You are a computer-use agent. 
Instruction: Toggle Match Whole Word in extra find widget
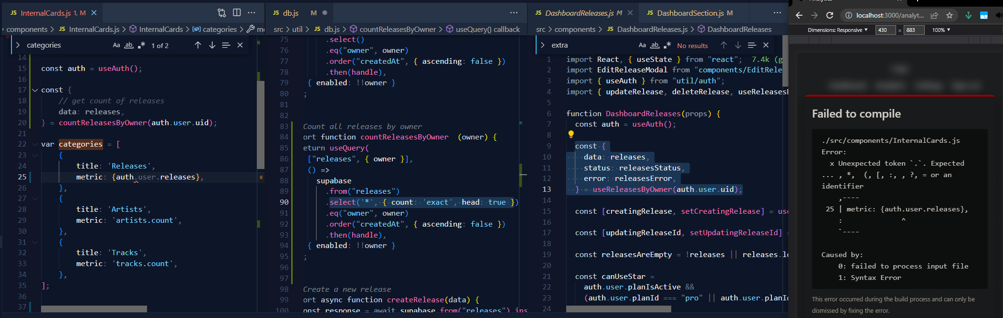point(655,45)
